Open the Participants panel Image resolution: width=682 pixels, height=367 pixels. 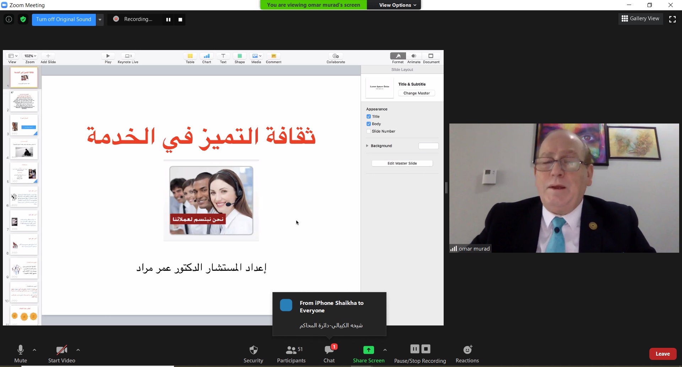pyautogui.click(x=291, y=350)
